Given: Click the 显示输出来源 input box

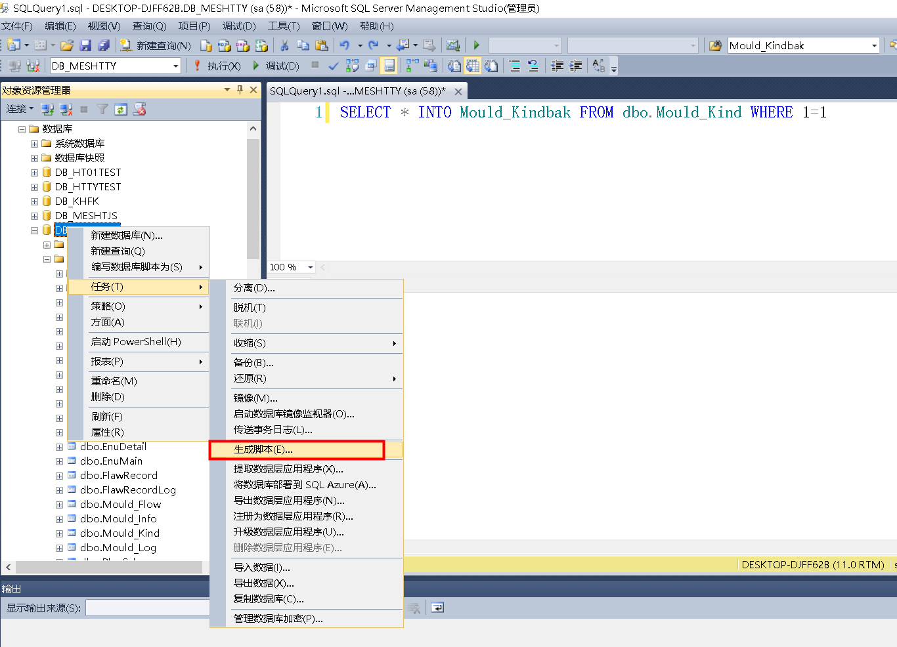Looking at the screenshot, I should pyautogui.click(x=148, y=608).
